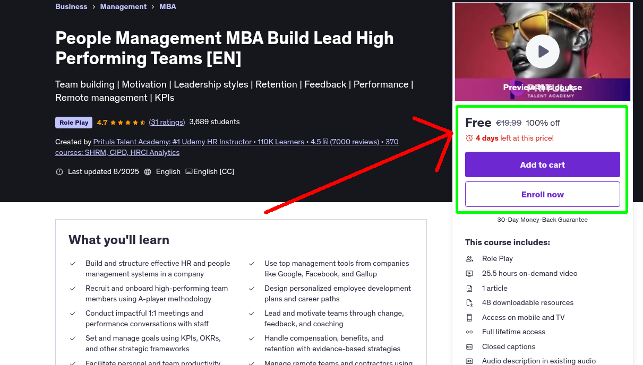
Task: Click the 3,689 students text
Action: tap(215, 122)
